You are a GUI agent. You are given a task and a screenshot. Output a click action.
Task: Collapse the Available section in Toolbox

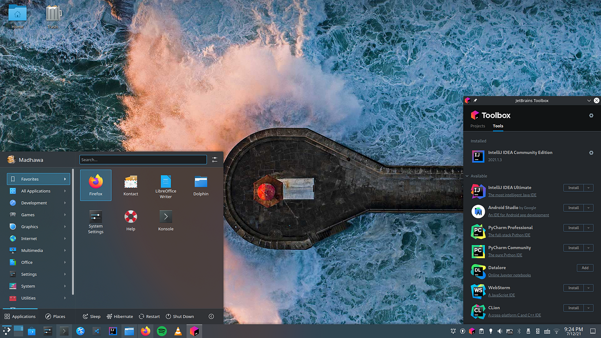(x=467, y=176)
